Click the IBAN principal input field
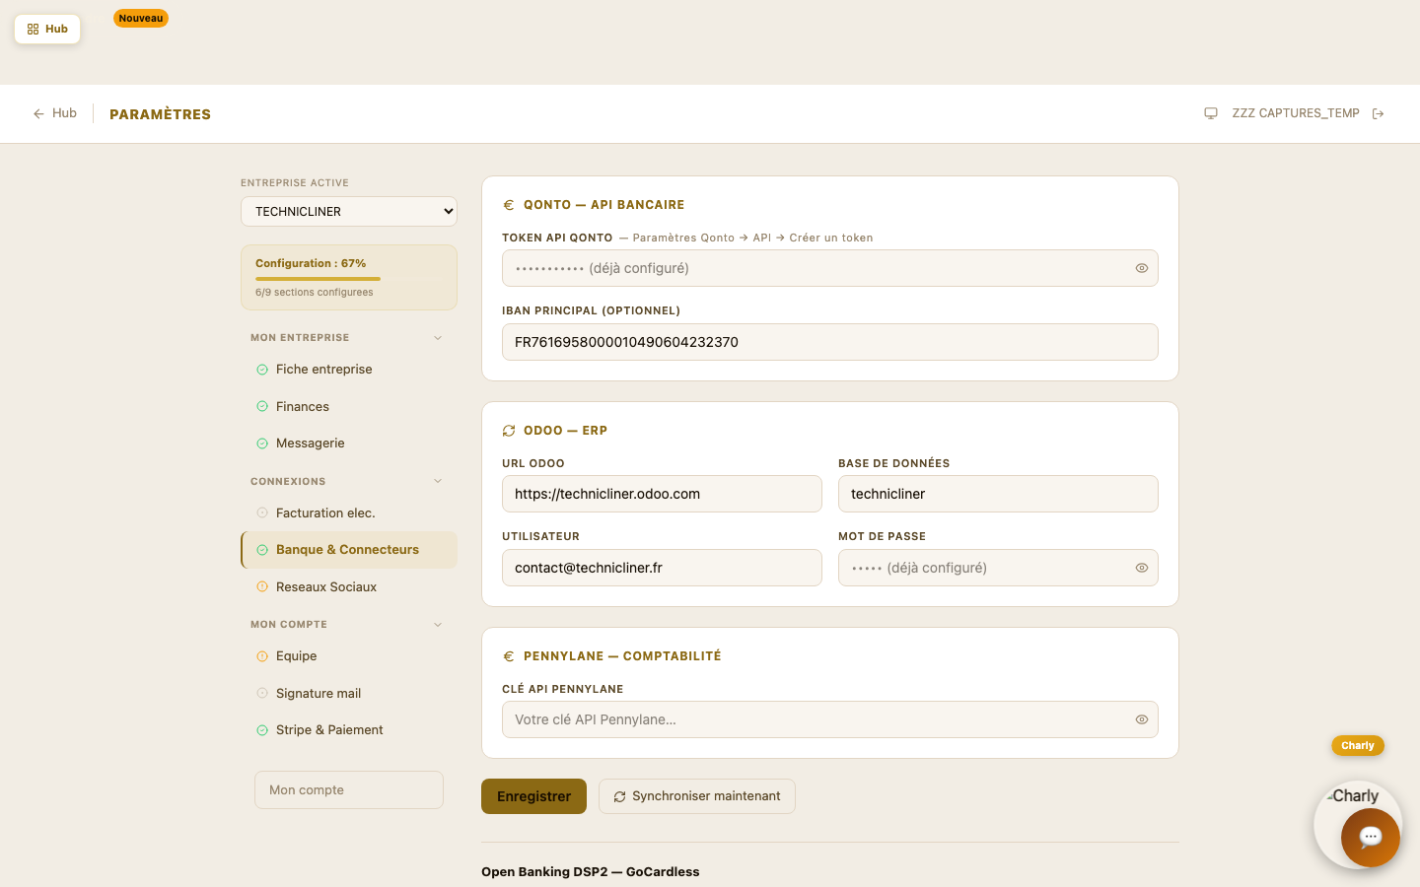Image resolution: width=1420 pixels, height=887 pixels. [830, 342]
